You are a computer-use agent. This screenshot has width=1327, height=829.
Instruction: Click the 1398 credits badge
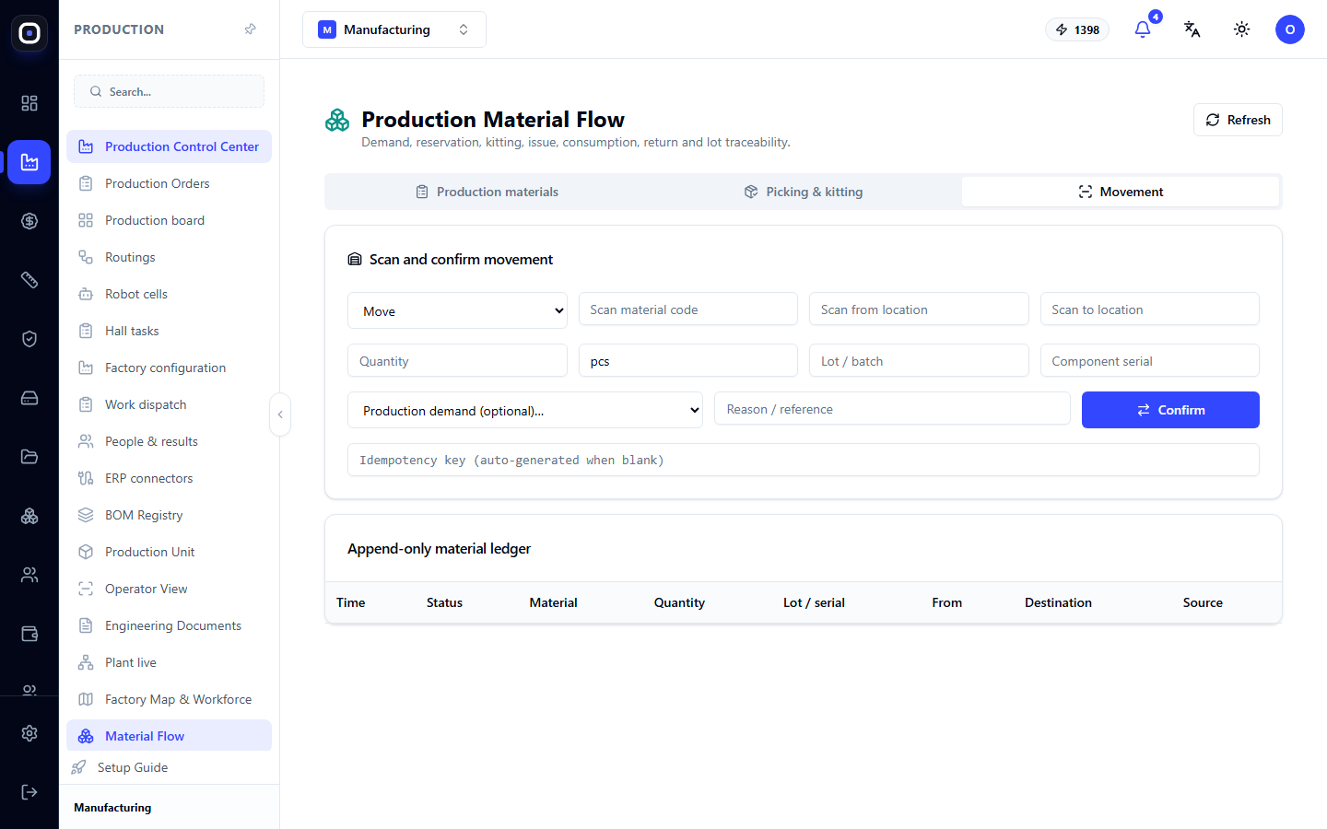tap(1077, 29)
